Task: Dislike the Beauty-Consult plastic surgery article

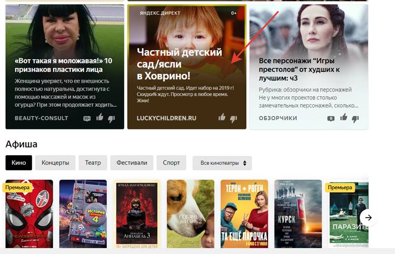Action: click(111, 118)
